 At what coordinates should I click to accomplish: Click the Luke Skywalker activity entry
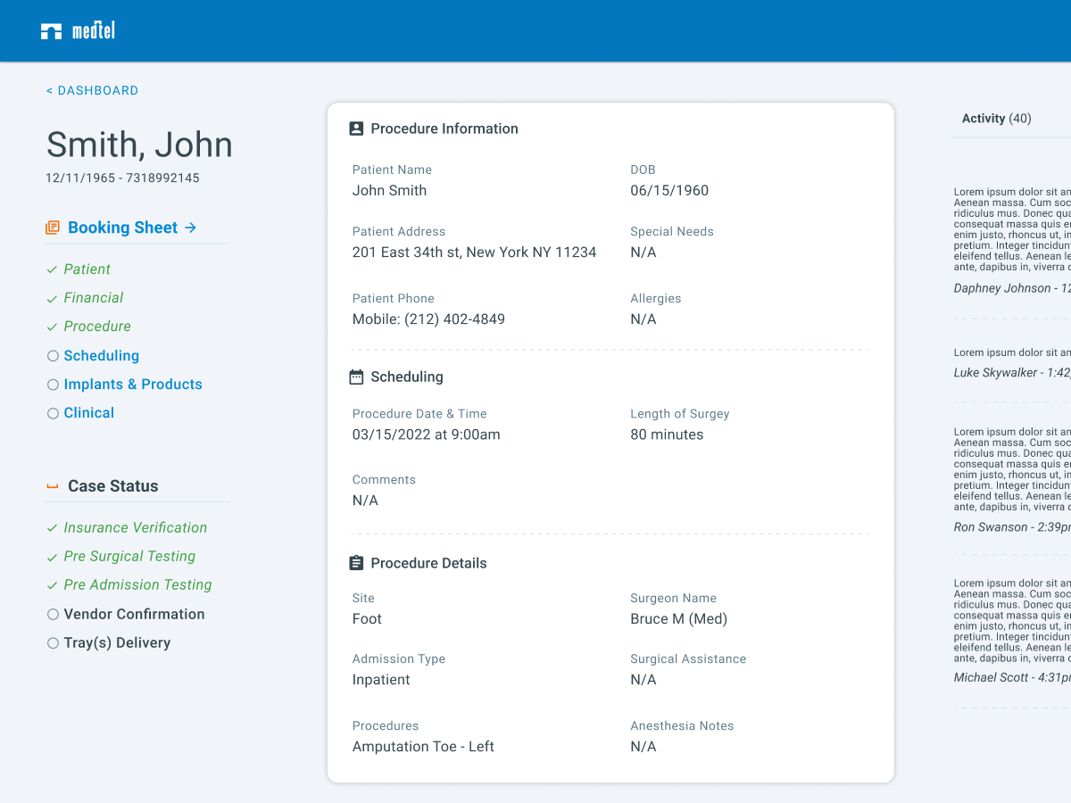click(1012, 363)
